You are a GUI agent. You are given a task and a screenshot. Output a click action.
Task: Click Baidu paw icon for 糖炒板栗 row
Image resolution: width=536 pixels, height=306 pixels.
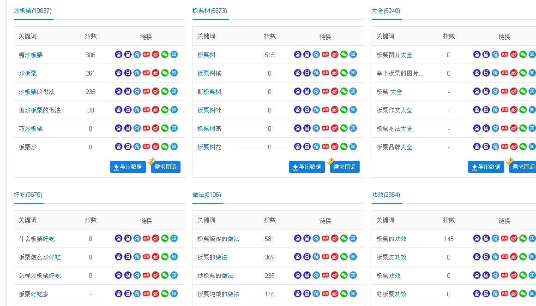pyautogui.click(x=119, y=54)
